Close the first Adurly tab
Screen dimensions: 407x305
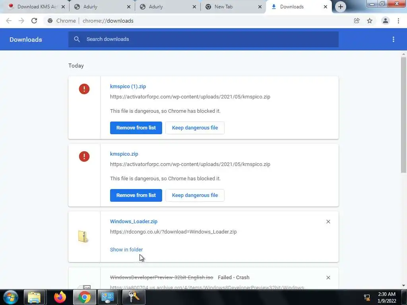(x=129, y=7)
